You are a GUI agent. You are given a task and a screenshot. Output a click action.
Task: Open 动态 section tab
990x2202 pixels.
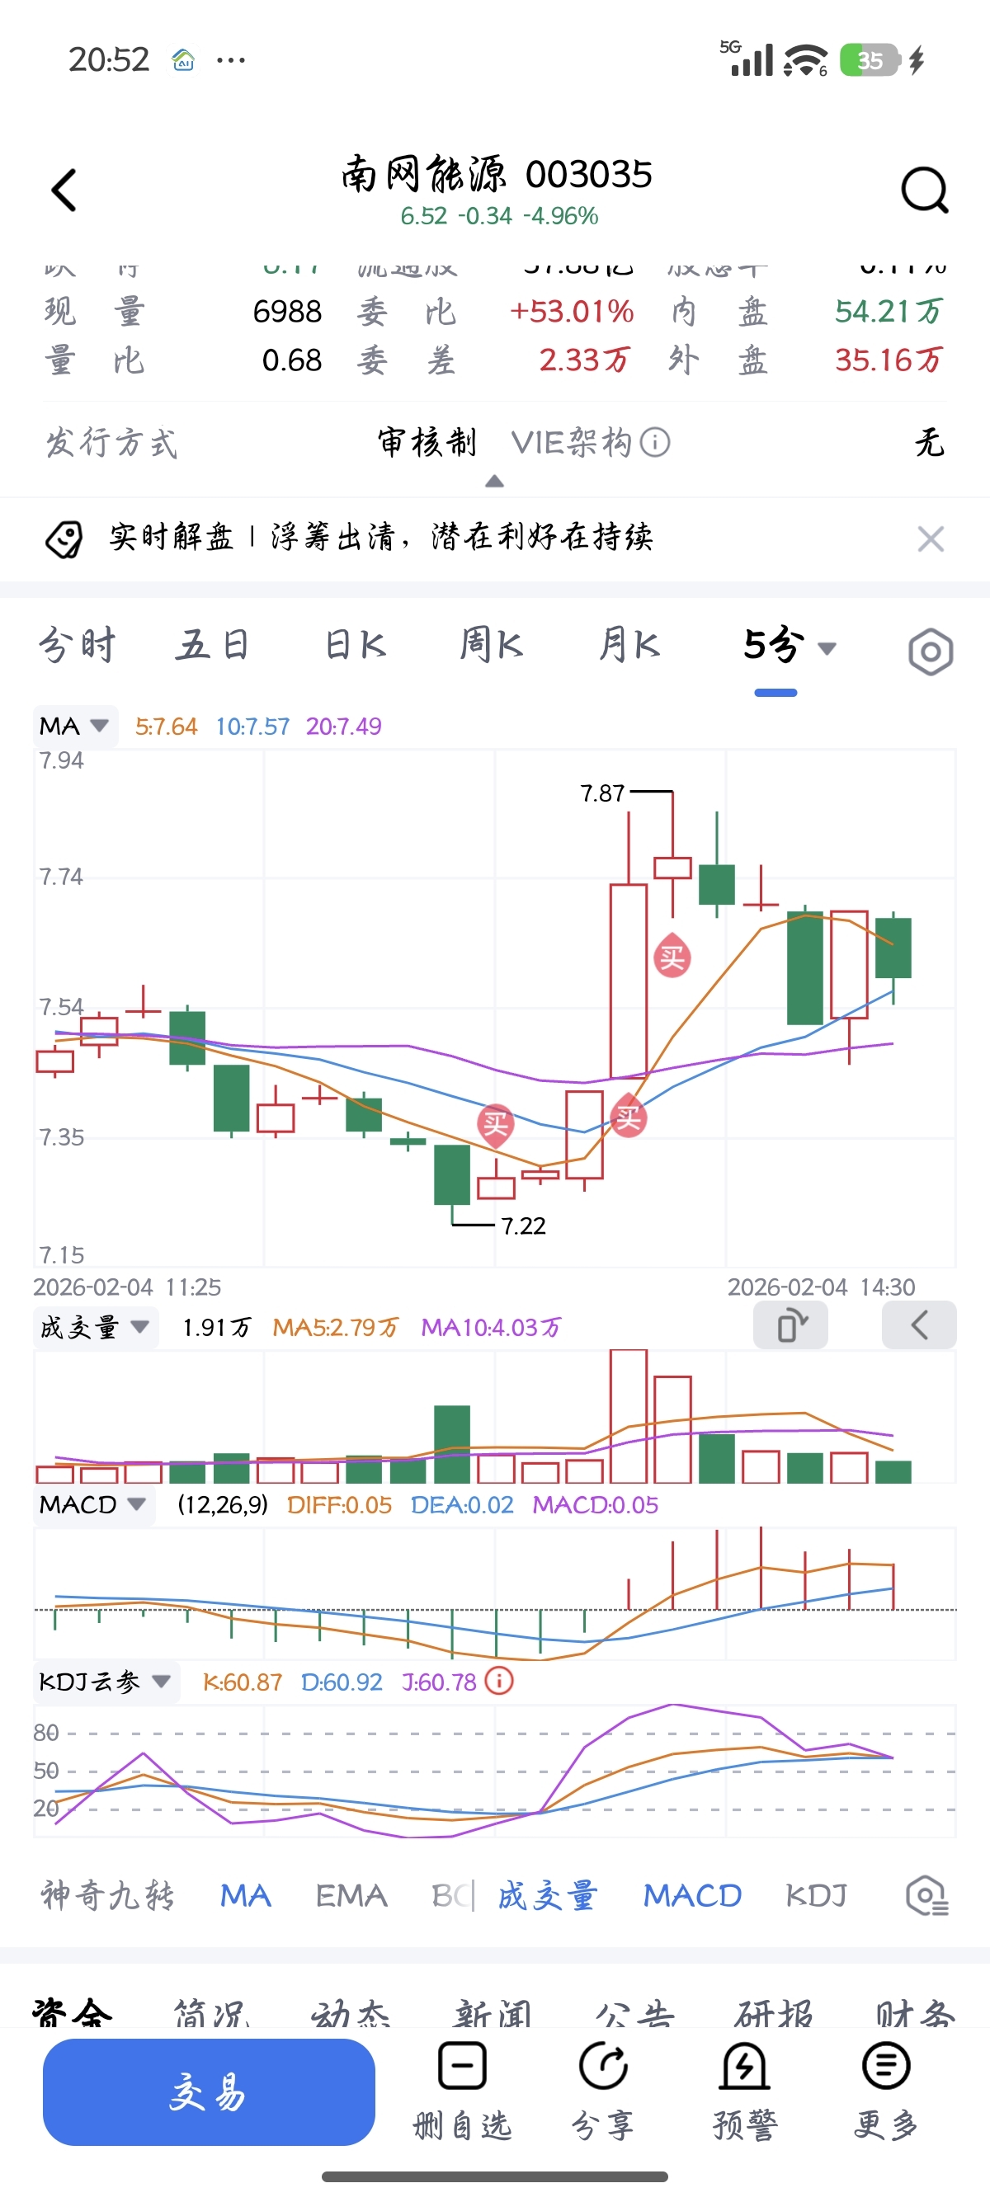coord(351,2013)
